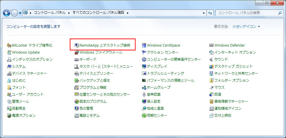Click the 電話とモデム icon
This screenshot has width=286, height=138.
click(77, 116)
